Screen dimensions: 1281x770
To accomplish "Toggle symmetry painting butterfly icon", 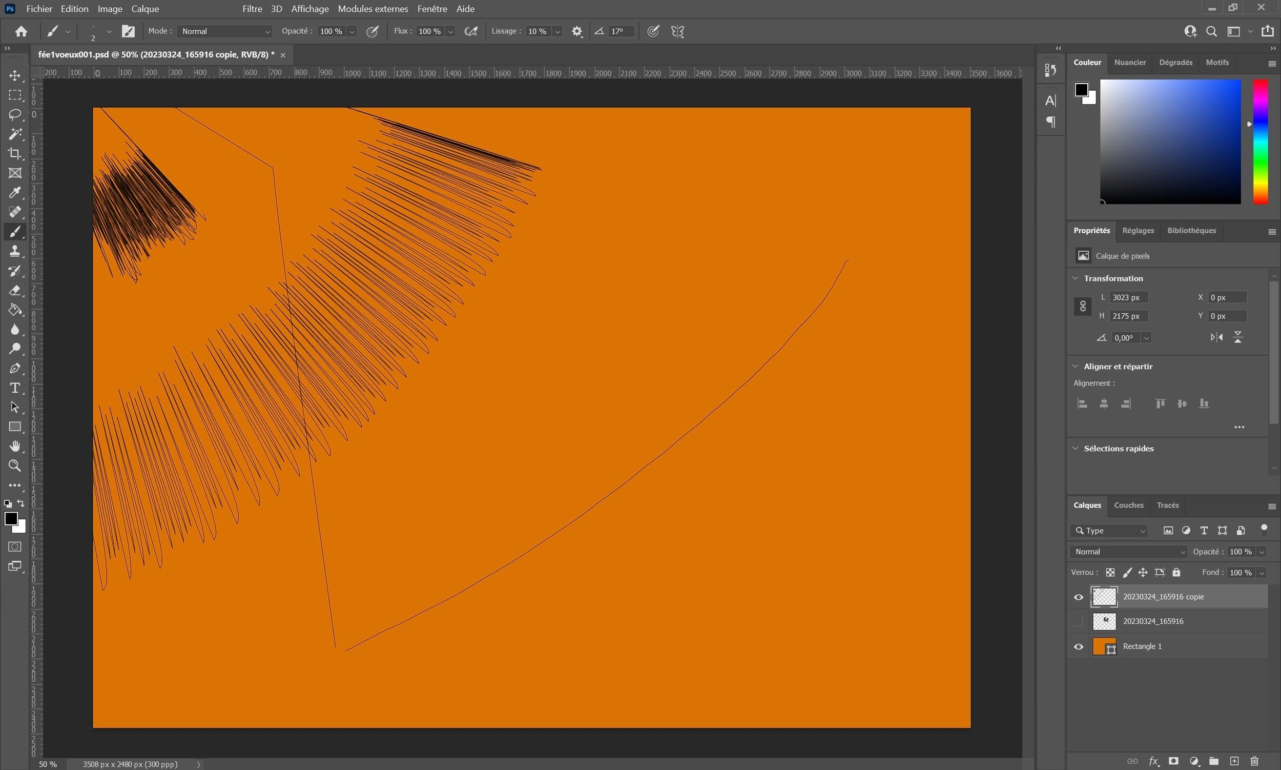I will coord(677,31).
